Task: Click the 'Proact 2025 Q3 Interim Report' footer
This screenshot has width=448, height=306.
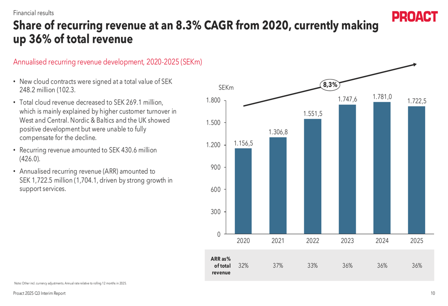Action: pyautogui.click(x=39, y=293)
